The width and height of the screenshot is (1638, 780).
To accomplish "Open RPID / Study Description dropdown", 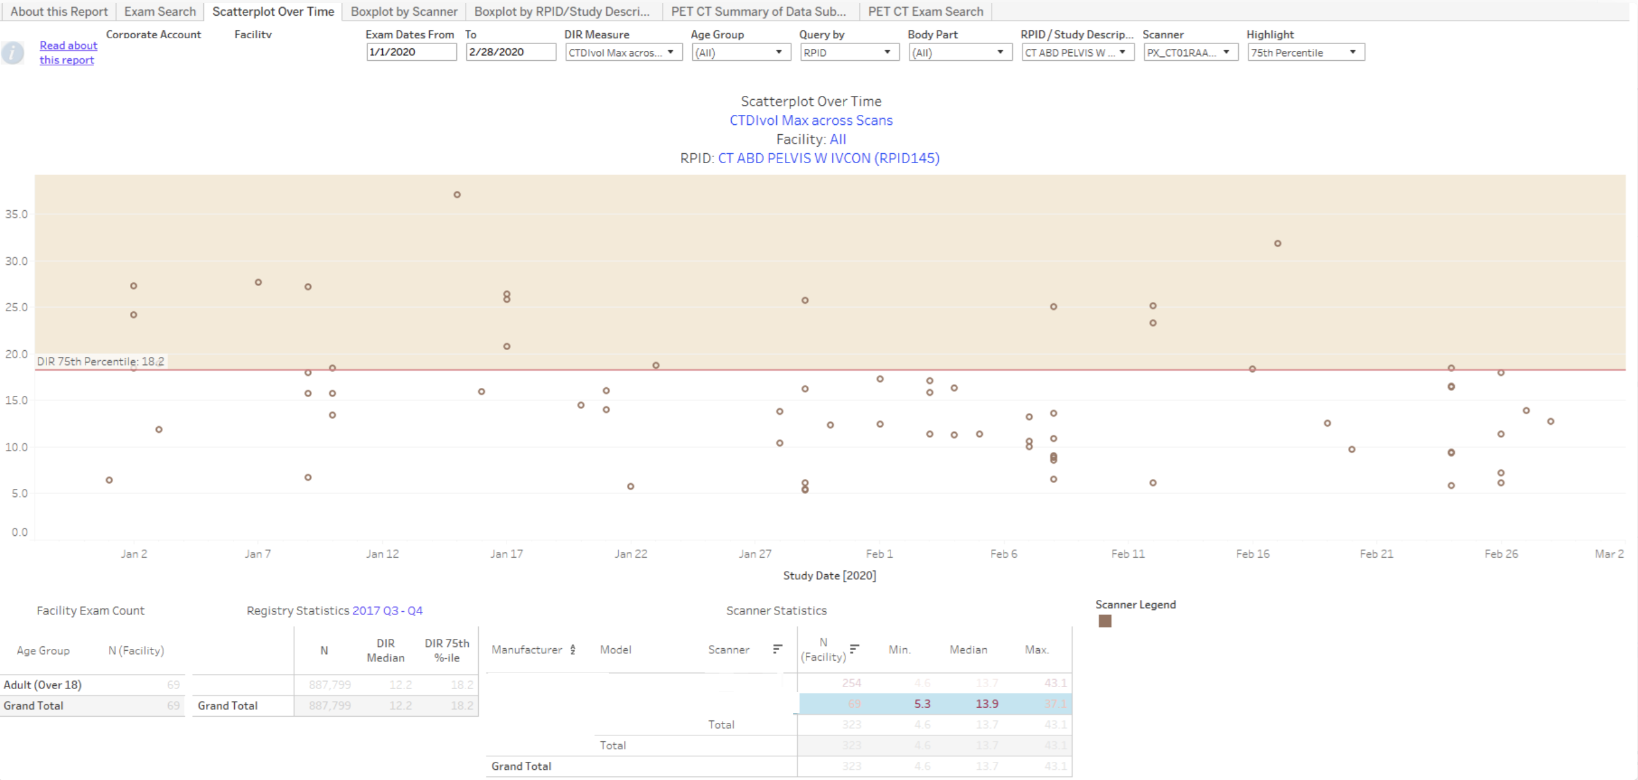I will [x=1077, y=53].
